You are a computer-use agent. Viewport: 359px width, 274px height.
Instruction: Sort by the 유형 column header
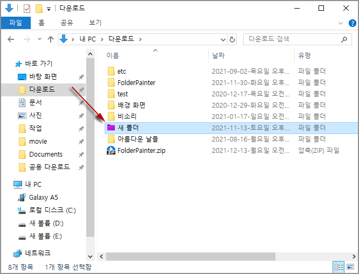304,55
